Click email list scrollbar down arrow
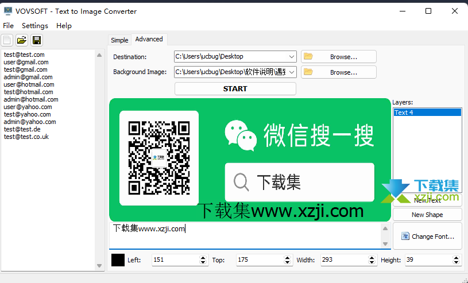This screenshot has width=468, height=283. point(99,266)
